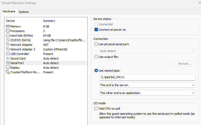
Task: Click the Browse... button
Action: coord(185,64)
